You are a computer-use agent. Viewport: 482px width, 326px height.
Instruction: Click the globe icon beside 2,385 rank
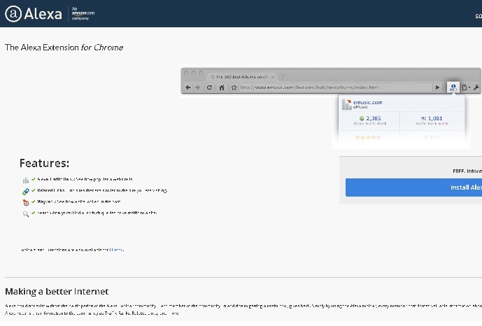[362, 118]
